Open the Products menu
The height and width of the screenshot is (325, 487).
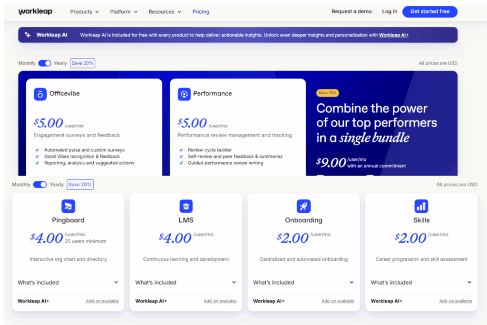click(84, 11)
